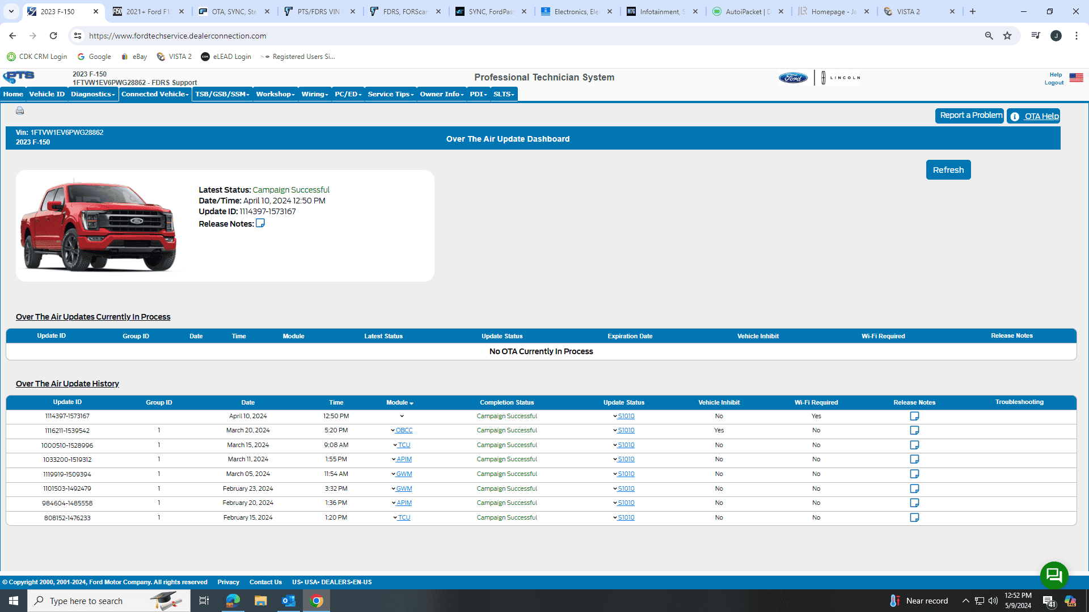1089x612 pixels.
Task: Click the US flag language icon
Action: point(1076,78)
